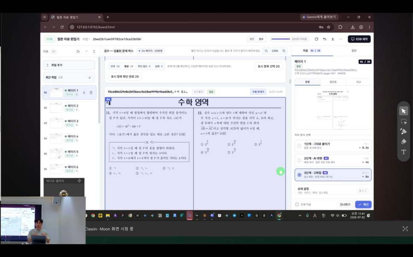Click the upload arrow icon in 자료 panel header
The width and height of the screenshot is (413, 257).
coord(94,52)
